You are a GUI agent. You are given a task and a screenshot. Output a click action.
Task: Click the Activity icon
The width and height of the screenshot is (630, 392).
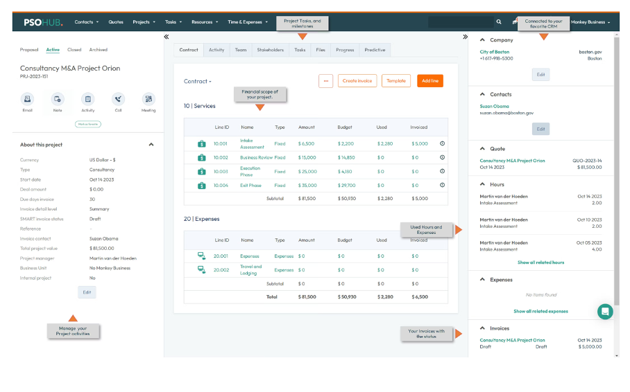click(x=87, y=99)
